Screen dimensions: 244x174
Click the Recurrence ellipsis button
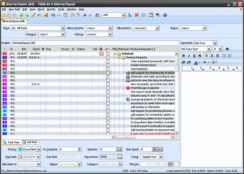pyautogui.click(x=120, y=157)
